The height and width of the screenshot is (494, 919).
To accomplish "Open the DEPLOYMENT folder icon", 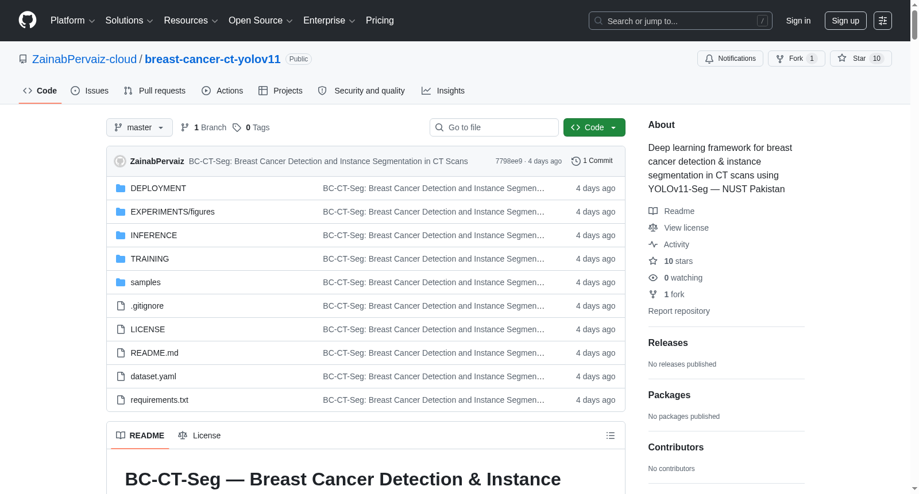I will tap(121, 188).
